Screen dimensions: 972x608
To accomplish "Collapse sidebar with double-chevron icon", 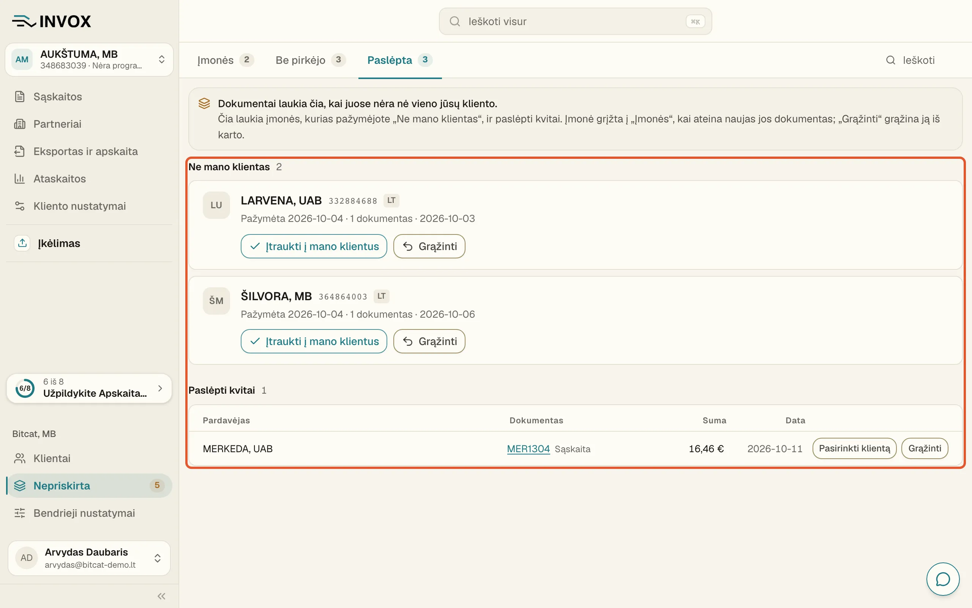I will 161,596.
